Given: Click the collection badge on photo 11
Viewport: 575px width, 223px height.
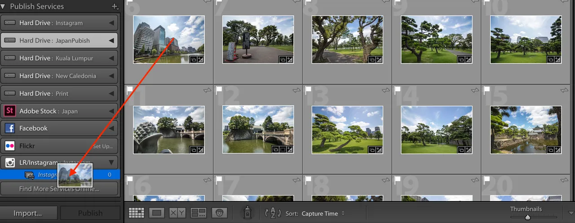Looking at the screenshot, I should coord(194,150).
